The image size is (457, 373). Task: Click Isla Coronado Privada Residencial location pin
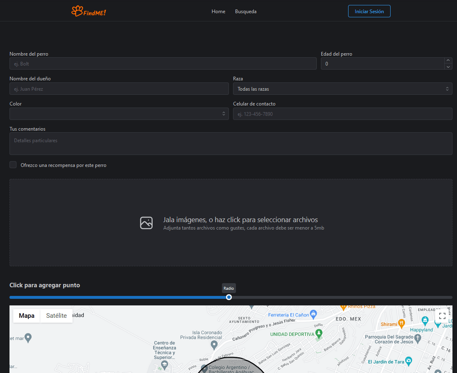pyautogui.click(x=214, y=344)
